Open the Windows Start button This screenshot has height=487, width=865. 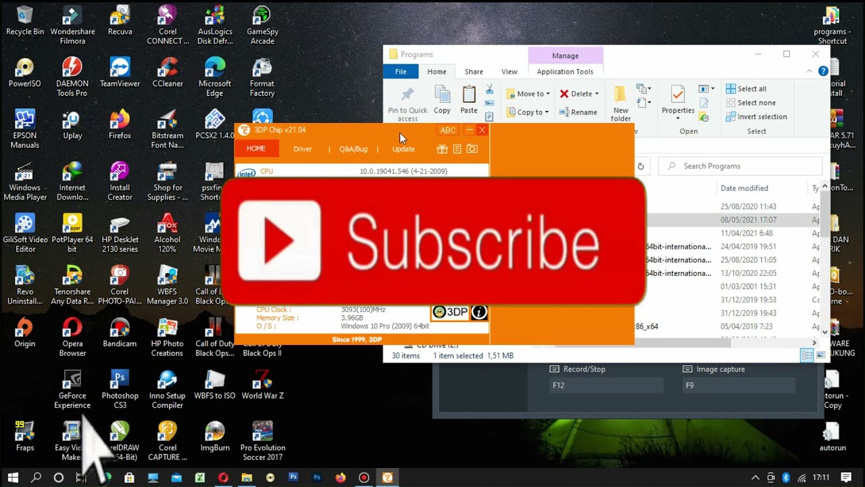(x=13, y=478)
